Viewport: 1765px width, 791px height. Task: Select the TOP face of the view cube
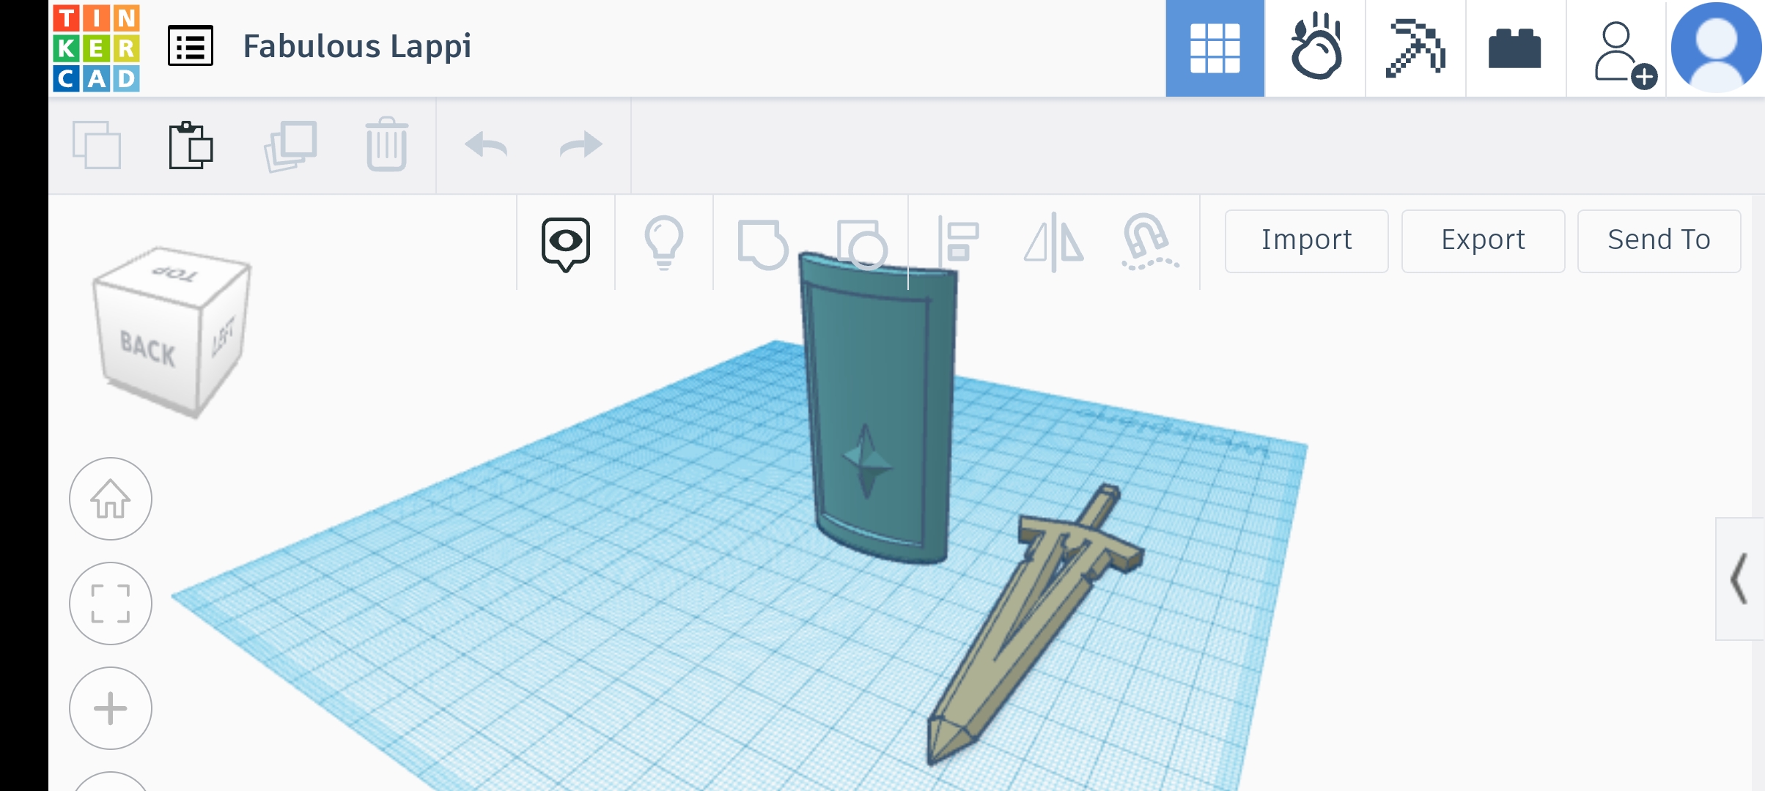coord(174,275)
